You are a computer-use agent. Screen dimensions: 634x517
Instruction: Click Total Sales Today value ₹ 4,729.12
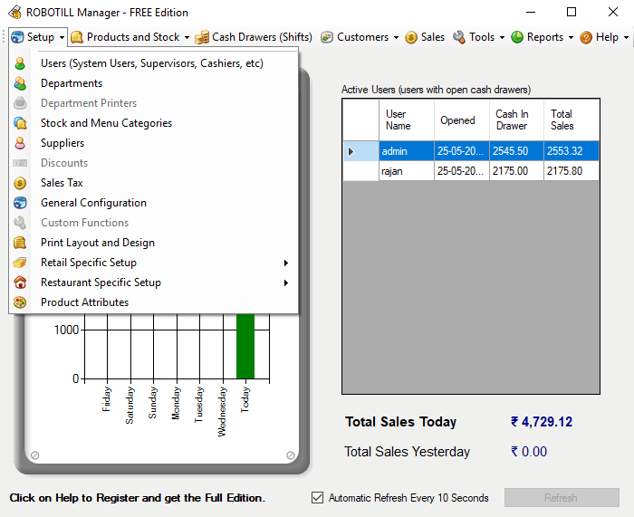[542, 422]
